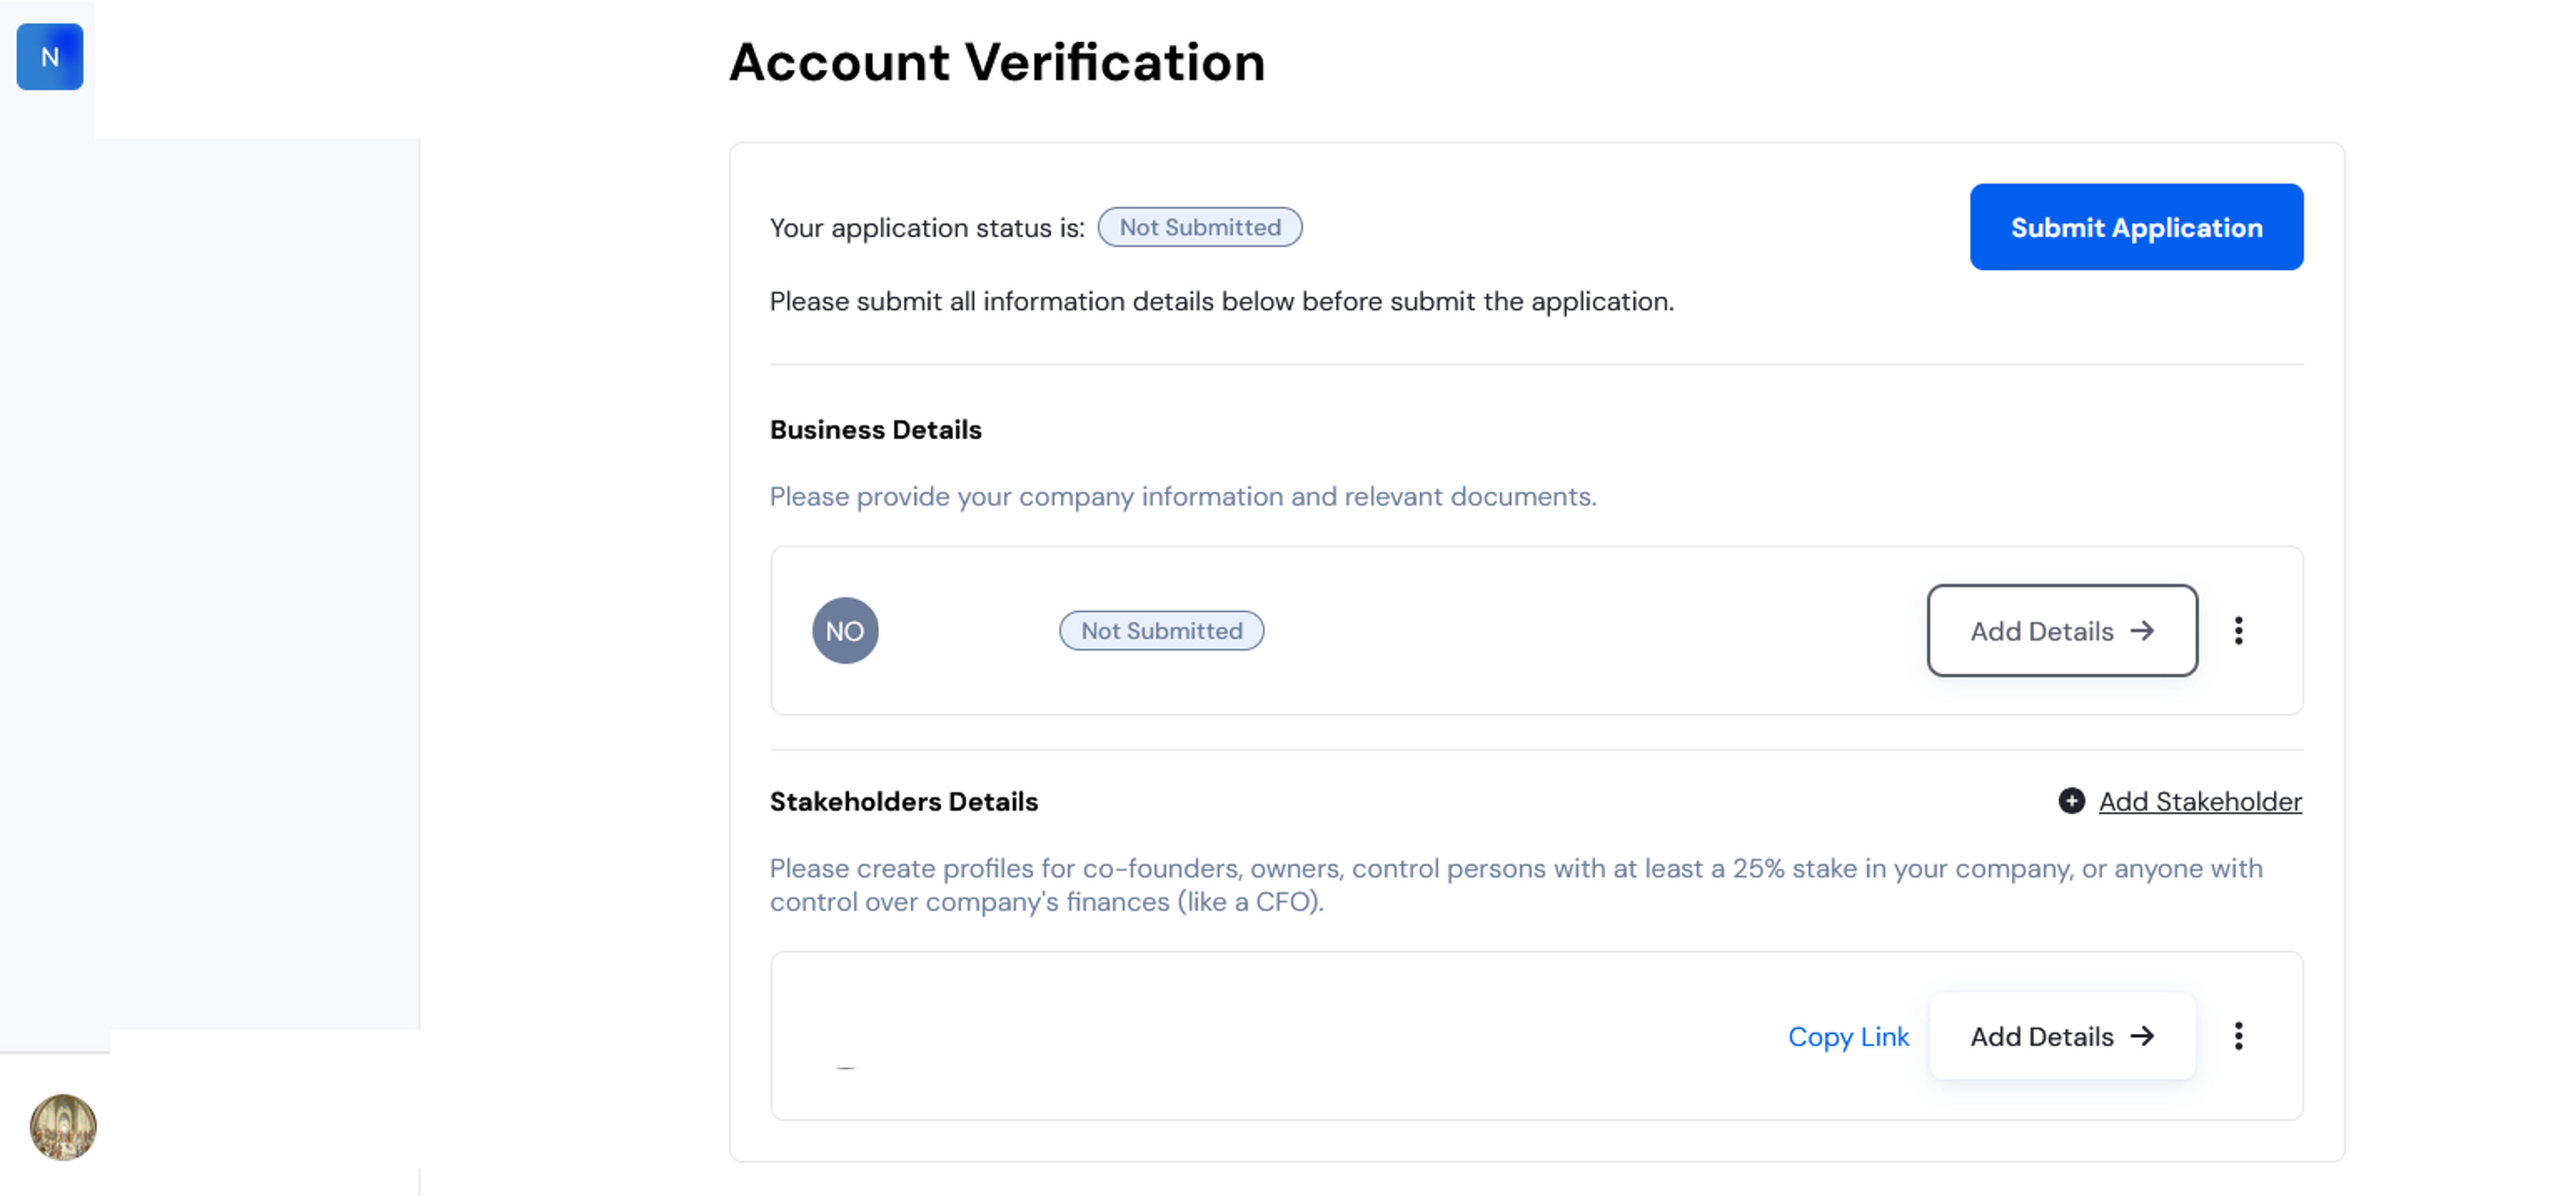Click the arrow icon in stakeholder Add Details
Viewport: 2576px width, 1196px height.
pos(2142,1036)
